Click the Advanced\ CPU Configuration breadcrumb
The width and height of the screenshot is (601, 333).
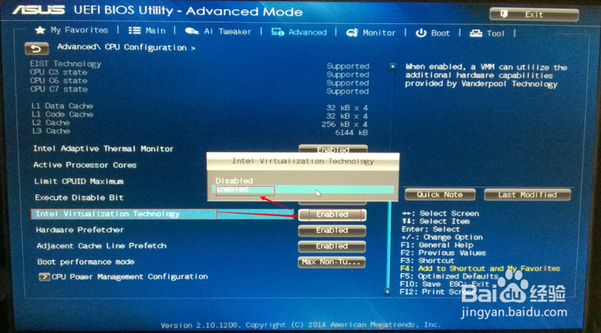[x=126, y=47]
